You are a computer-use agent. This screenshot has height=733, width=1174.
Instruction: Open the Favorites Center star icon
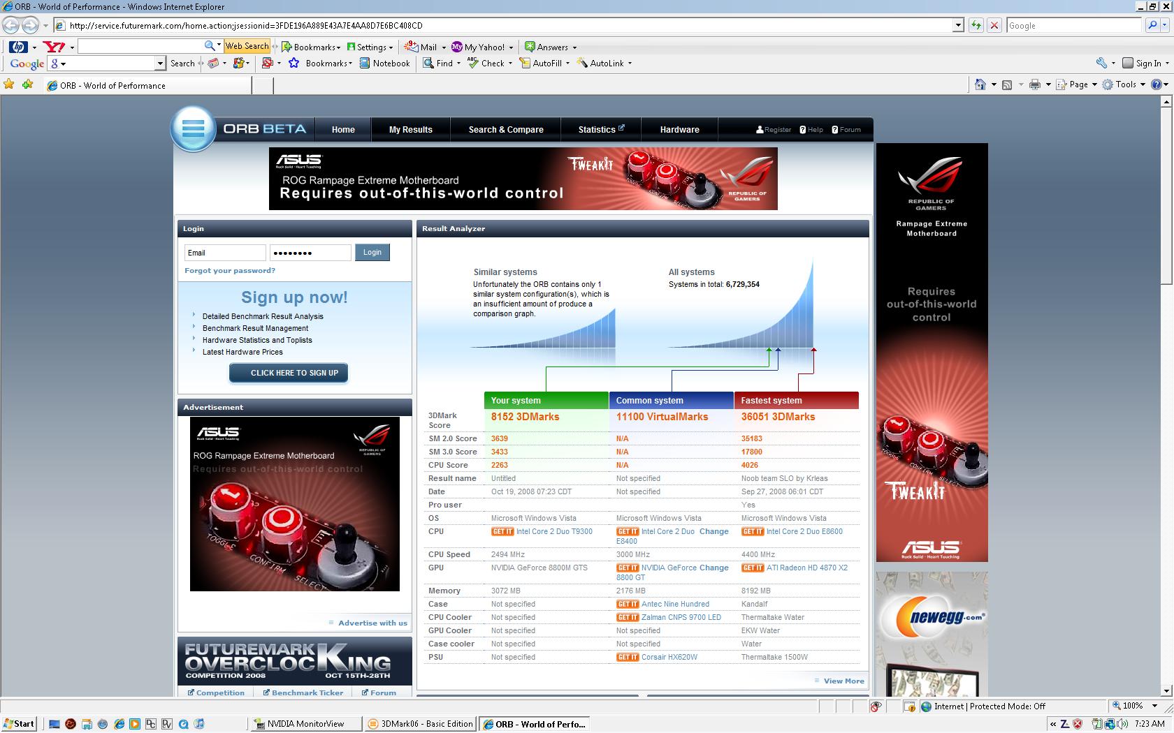click(x=9, y=84)
